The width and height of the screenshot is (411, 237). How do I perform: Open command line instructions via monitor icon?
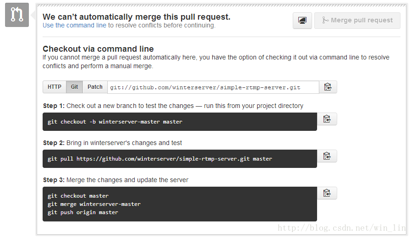tap(302, 21)
